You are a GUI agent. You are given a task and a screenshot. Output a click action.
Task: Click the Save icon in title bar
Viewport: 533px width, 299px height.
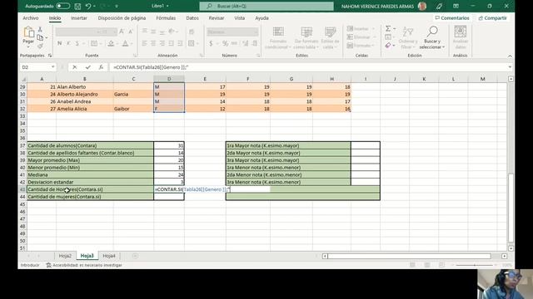coord(77,6)
